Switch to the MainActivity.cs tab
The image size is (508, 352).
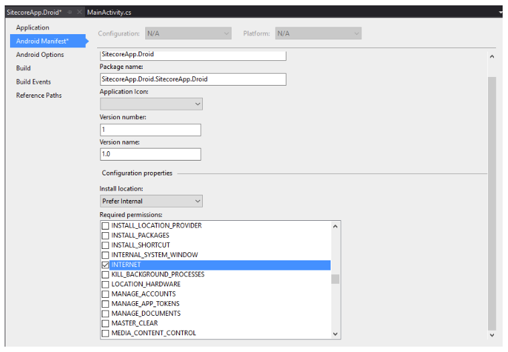coord(109,12)
